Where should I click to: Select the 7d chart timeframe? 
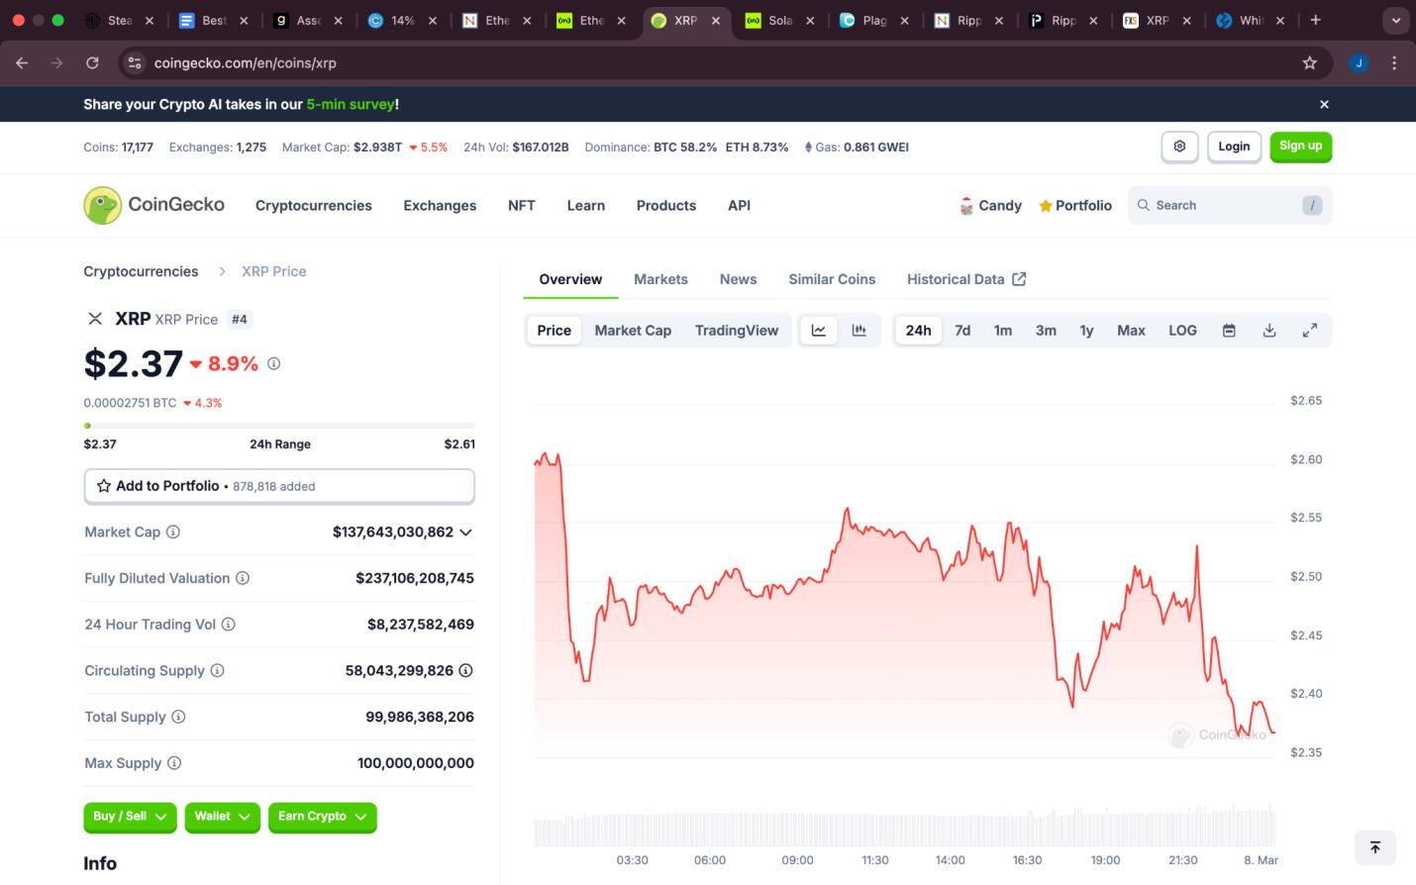[x=961, y=330]
